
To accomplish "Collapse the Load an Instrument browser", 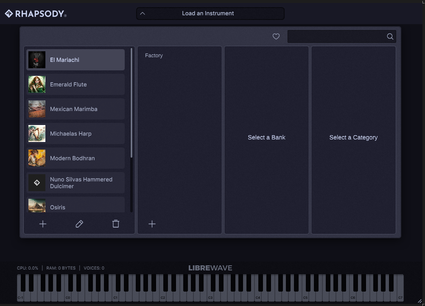I will click(x=143, y=14).
